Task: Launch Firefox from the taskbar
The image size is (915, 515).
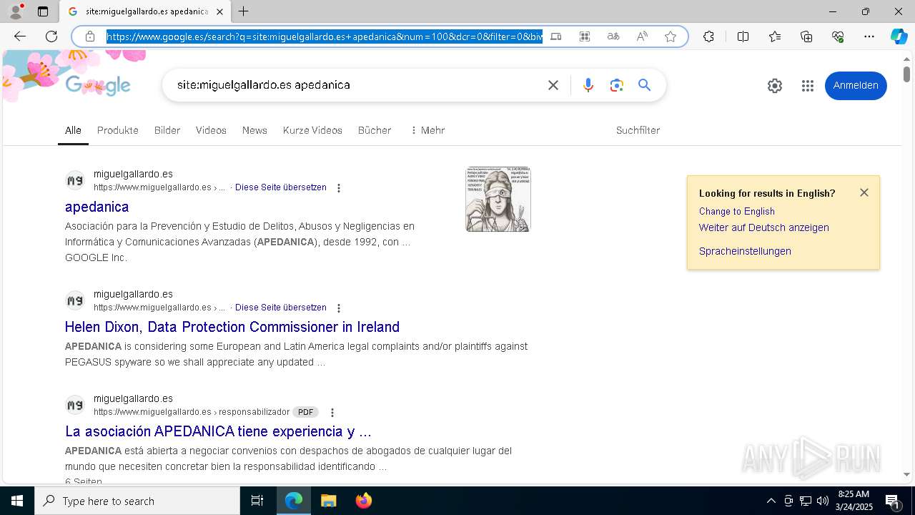Action: pos(364,501)
